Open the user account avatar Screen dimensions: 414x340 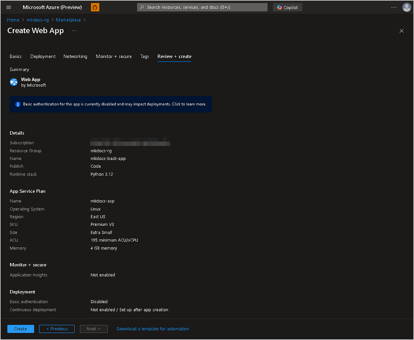407,7
